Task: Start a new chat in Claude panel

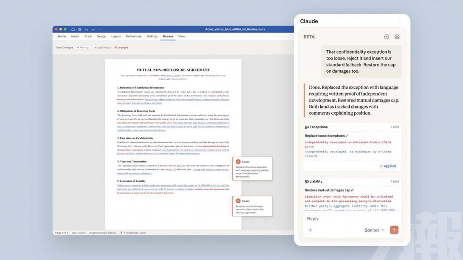Action: point(386,37)
